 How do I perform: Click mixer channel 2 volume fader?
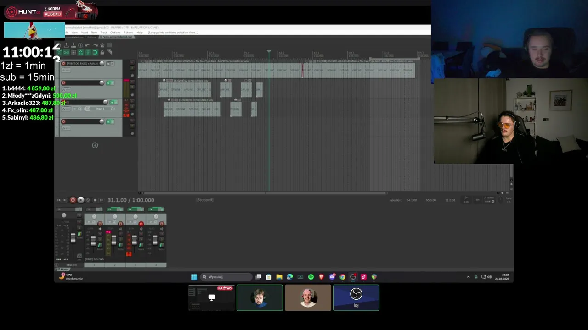[x=113, y=240]
